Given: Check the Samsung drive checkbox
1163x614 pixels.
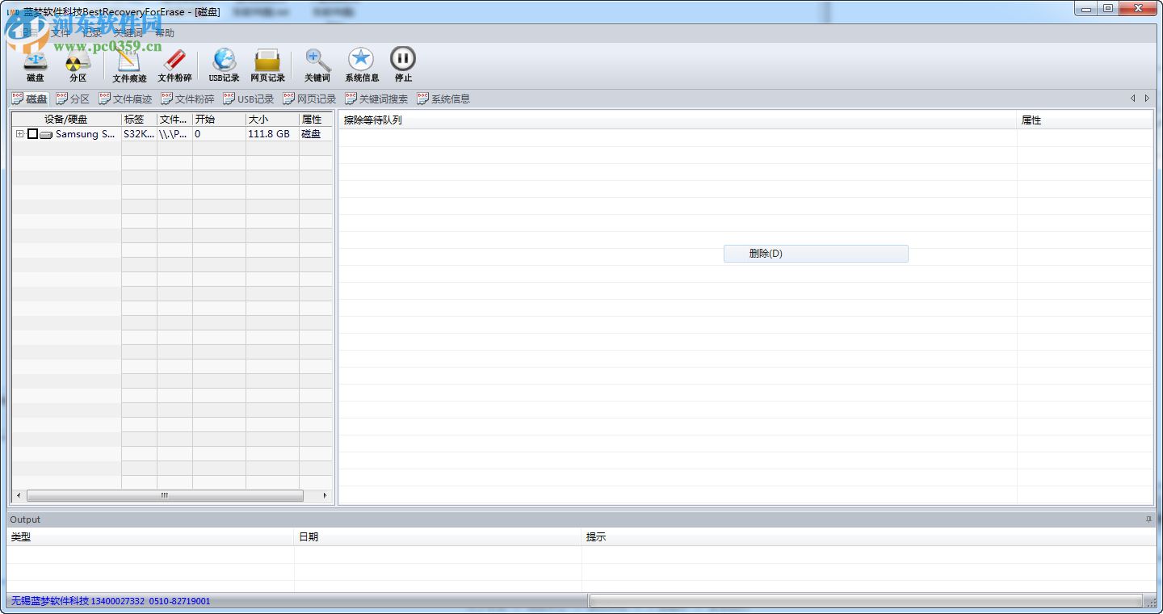Looking at the screenshot, I should tap(32, 134).
